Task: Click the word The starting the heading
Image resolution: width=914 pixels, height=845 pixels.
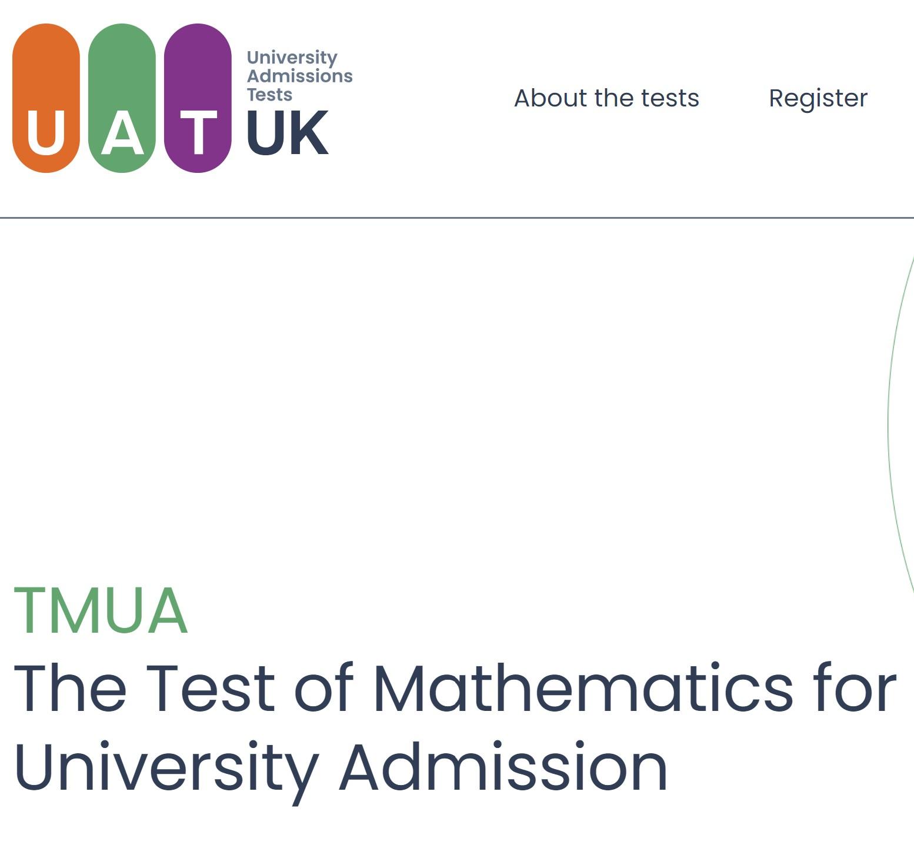Action: (69, 688)
